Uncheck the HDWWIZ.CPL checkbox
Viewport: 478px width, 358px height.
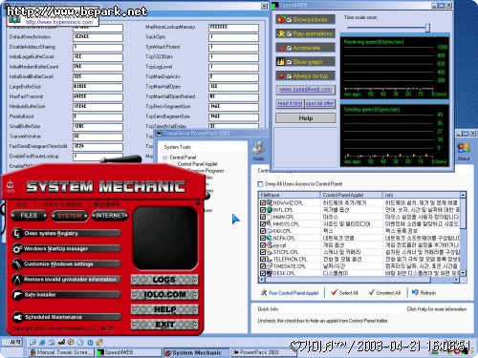click(263, 202)
